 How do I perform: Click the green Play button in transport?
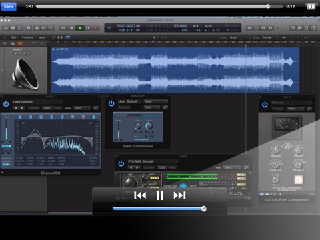[80, 28]
